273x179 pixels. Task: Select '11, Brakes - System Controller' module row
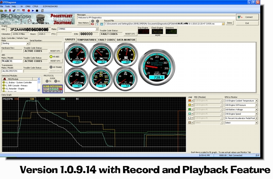click(19, 82)
